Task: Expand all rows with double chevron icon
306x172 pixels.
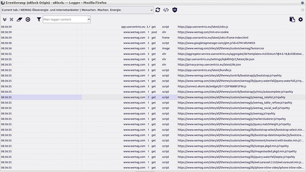Action: 5,20
